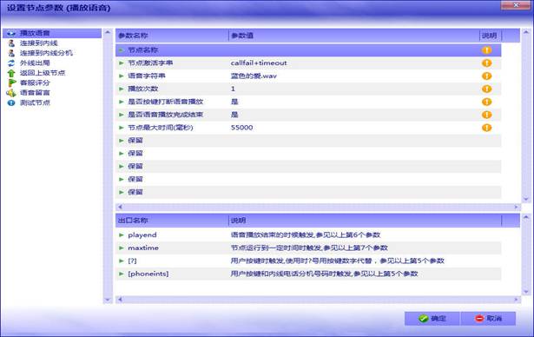
Task: Confirm with the 确定 button
Action: (432, 319)
